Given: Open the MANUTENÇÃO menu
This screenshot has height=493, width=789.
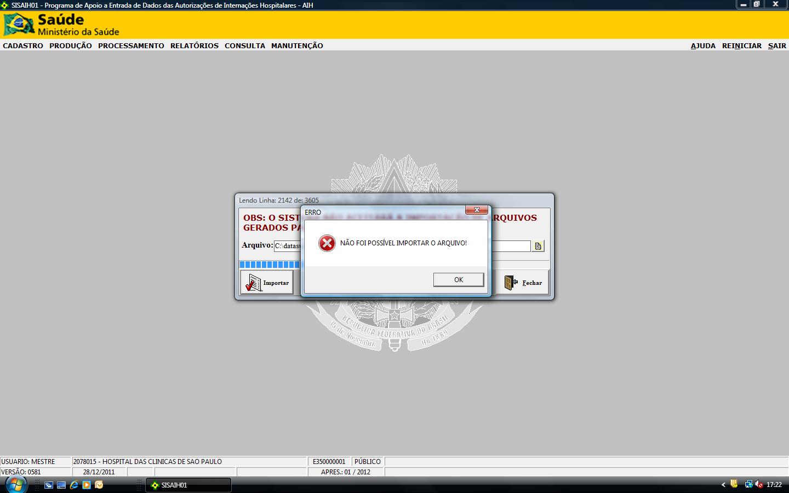Looking at the screenshot, I should tap(297, 45).
